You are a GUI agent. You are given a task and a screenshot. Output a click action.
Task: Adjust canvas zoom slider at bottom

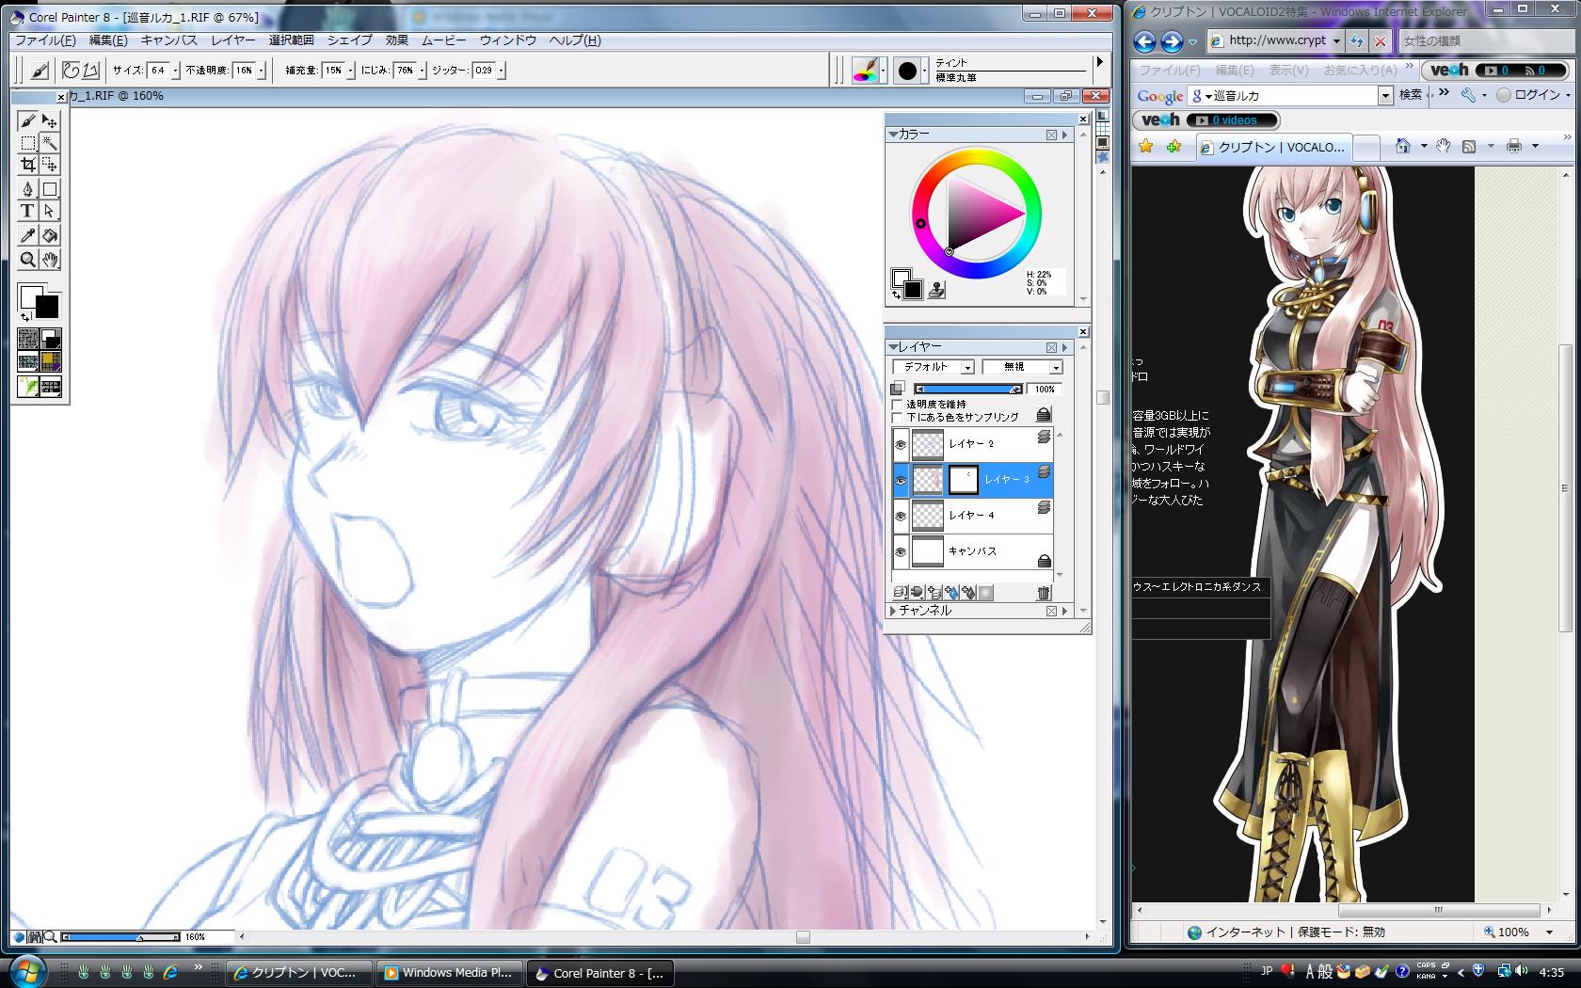pyautogui.click(x=120, y=937)
